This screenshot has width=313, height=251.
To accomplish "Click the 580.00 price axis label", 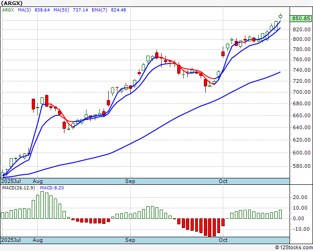I will click(301, 166).
